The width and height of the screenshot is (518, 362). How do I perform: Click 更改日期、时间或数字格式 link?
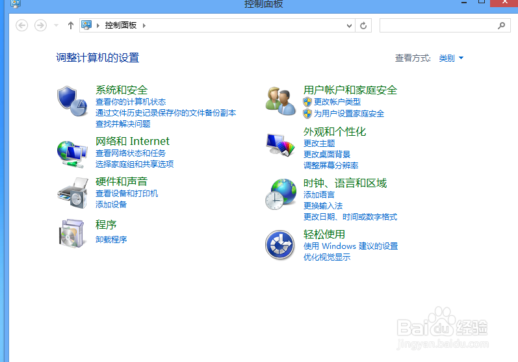click(350, 216)
